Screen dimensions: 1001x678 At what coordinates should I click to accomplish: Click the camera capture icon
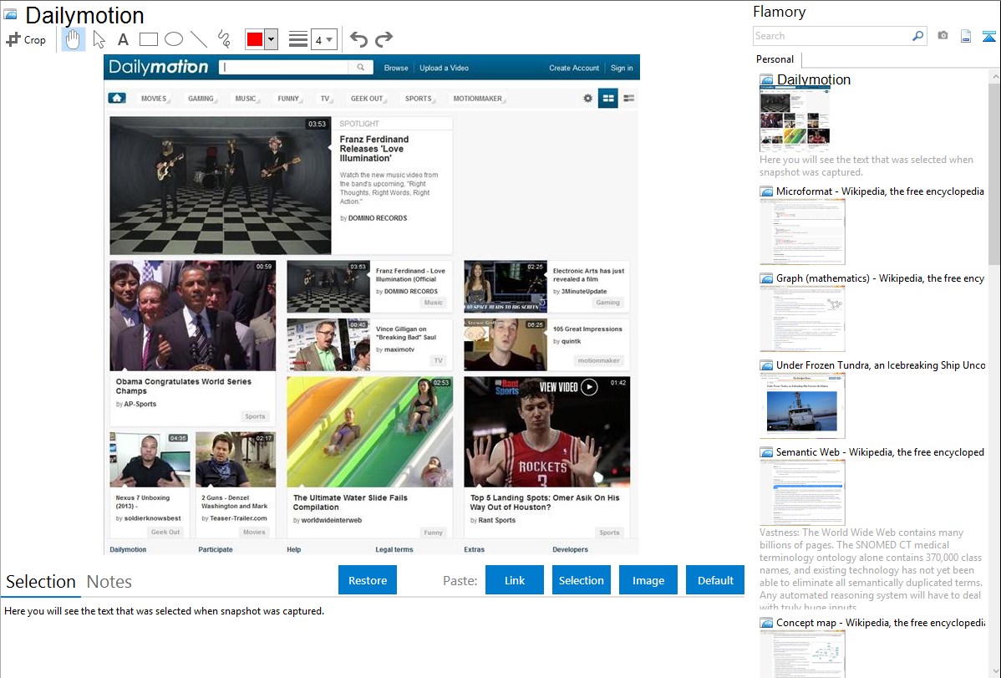point(943,36)
